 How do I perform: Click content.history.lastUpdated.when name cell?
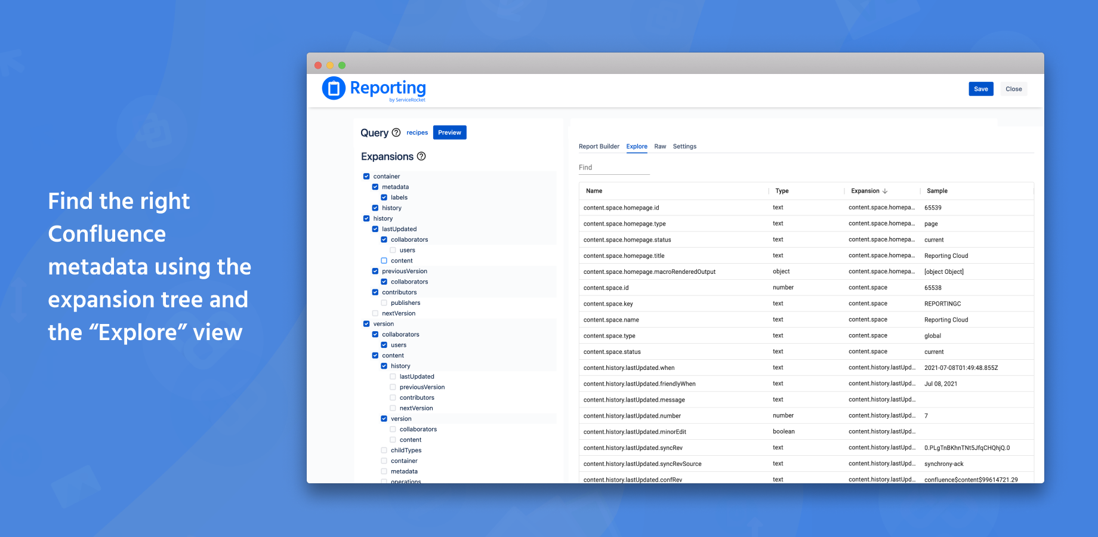629,368
